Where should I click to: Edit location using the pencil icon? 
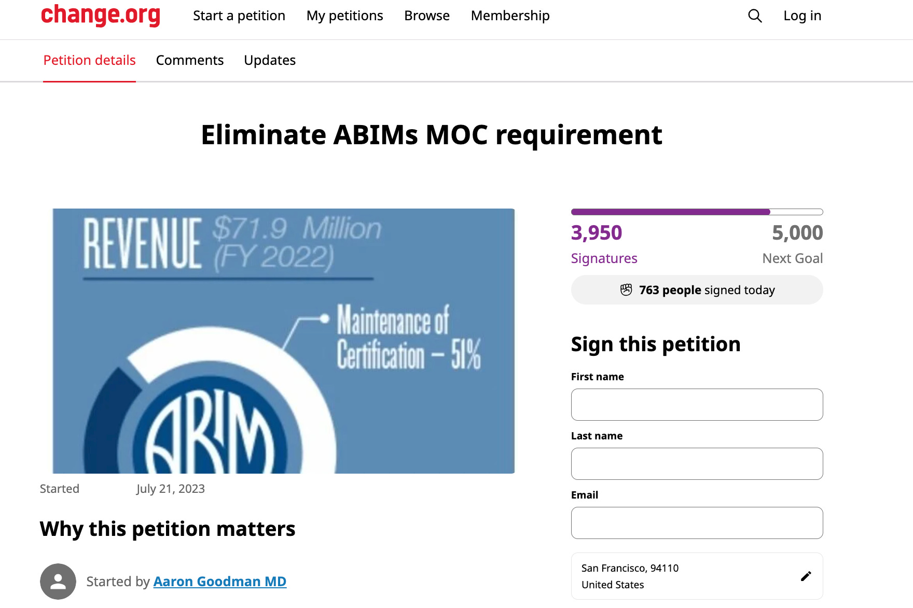tap(806, 576)
